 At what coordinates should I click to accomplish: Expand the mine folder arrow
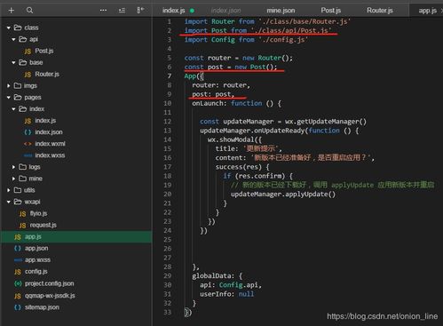coord(13,179)
